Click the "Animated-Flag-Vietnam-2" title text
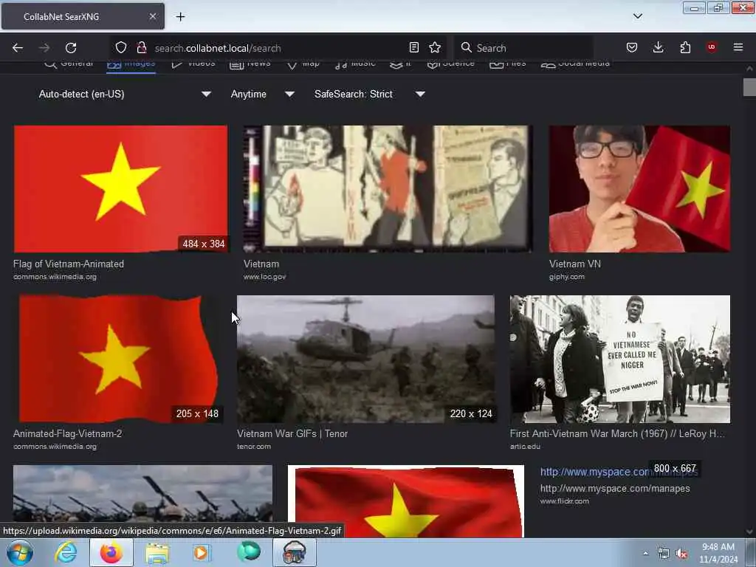 [x=67, y=433]
